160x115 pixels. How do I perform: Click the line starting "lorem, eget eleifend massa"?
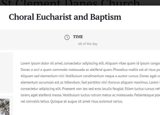(x=90, y=95)
